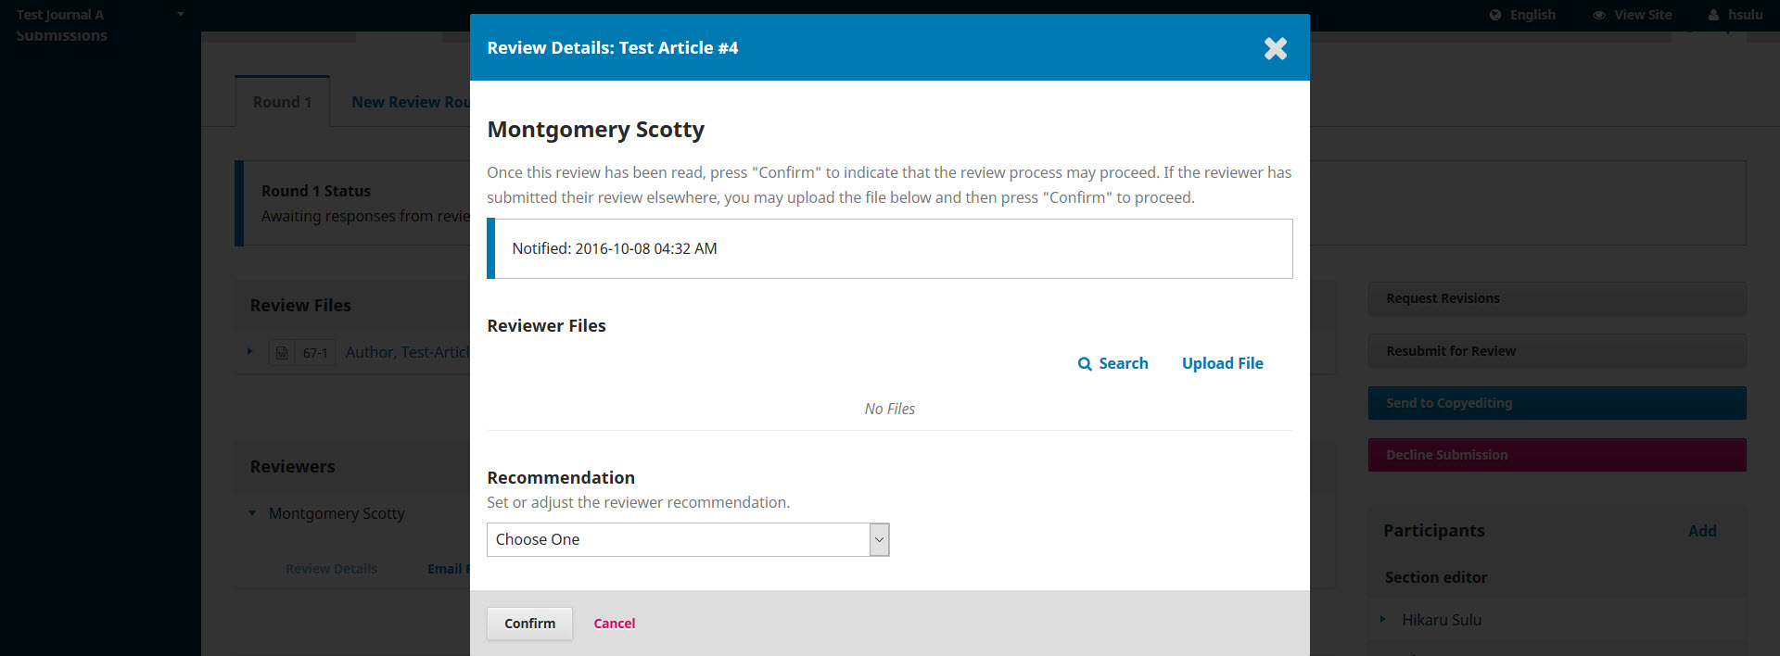
Task: Click the document icon for file 67-1
Action: pyautogui.click(x=283, y=353)
